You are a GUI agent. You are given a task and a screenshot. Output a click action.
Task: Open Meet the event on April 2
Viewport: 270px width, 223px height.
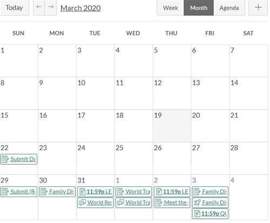(172, 202)
